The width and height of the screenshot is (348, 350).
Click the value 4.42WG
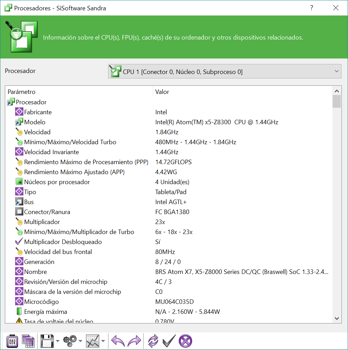point(166,172)
